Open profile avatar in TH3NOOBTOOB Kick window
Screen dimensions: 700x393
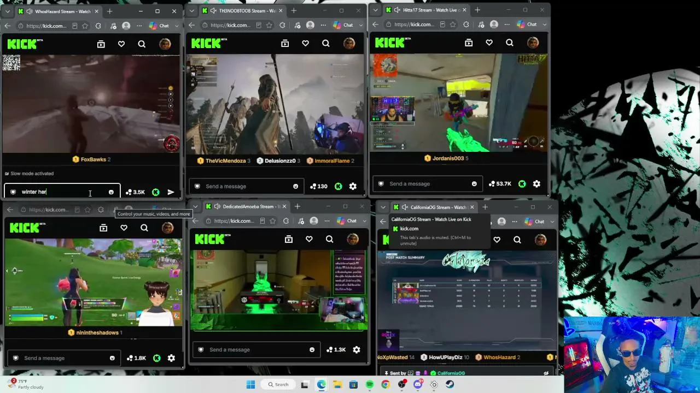[349, 44]
